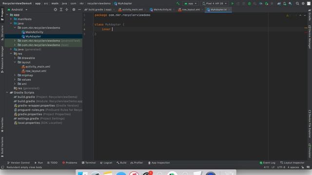Collapse the java folder
The image size is (312, 175).
coord(11,23)
